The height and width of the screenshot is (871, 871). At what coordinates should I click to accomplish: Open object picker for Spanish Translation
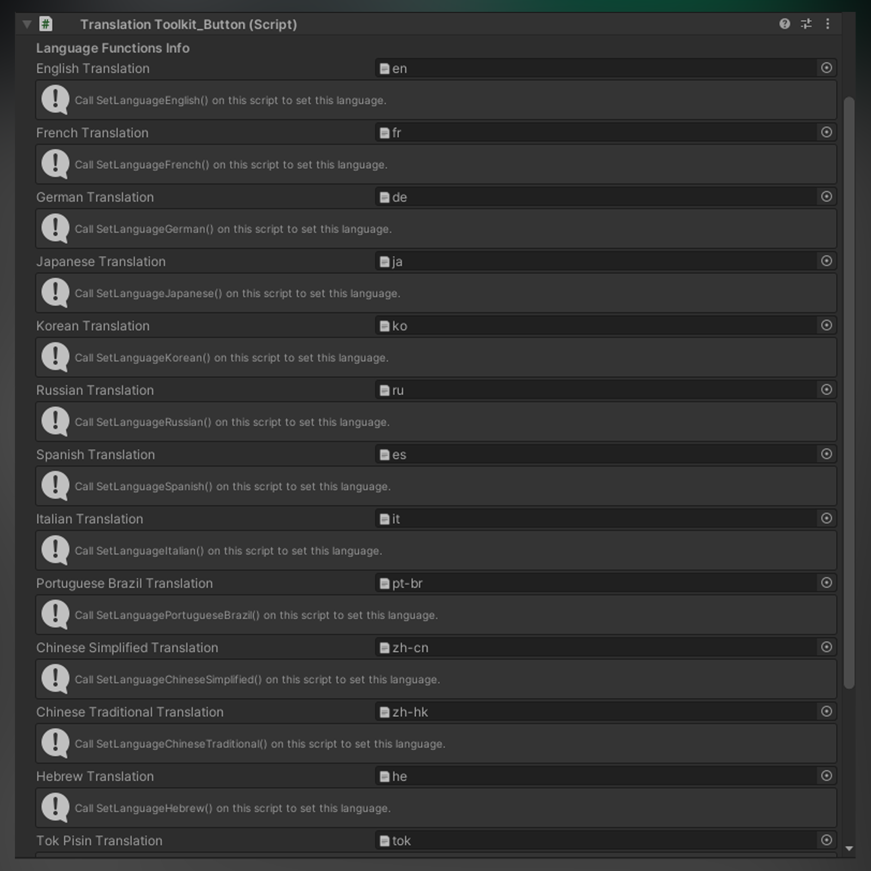click(x=826, y=454)
